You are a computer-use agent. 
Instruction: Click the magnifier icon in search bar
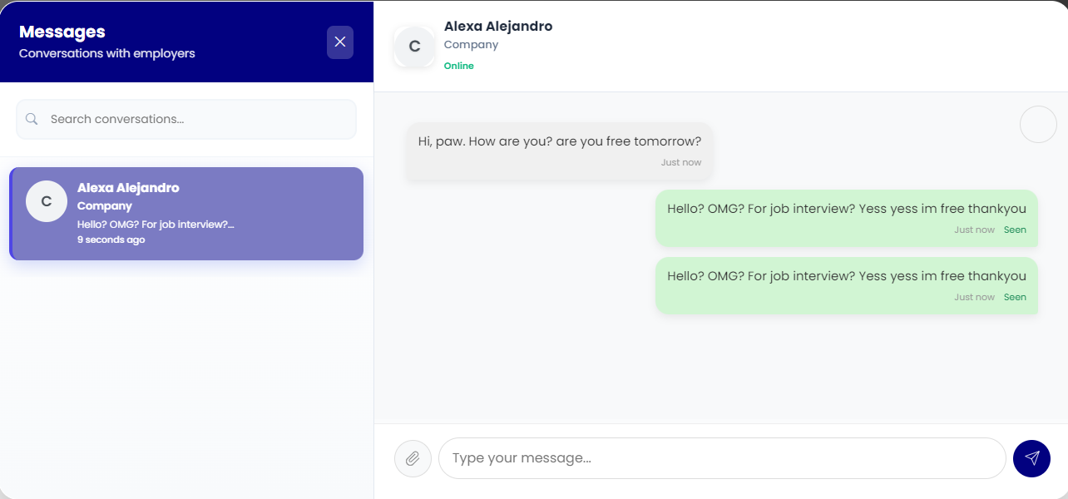pyautogui.click(x=32, y=119)
